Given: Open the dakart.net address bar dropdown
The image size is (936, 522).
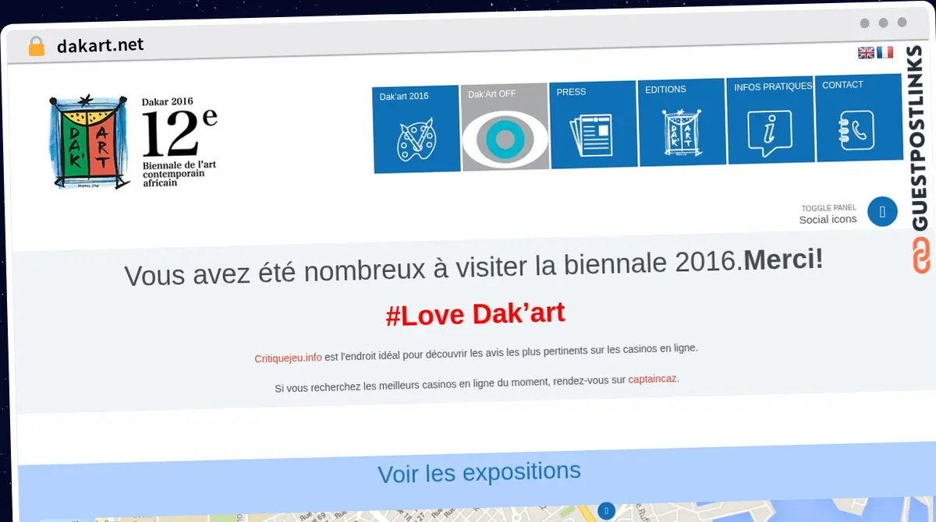Looking at the screenshot, I should point(100,45).
